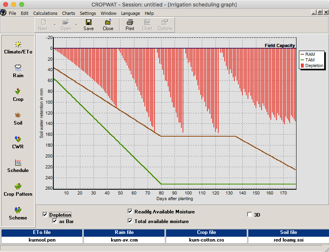Open the Climate/ETo module
329x252 pixels.
[x=18, y=47]
